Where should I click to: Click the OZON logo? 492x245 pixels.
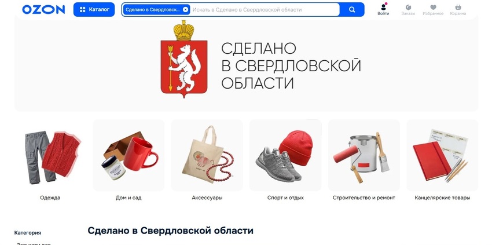(x=43, y=10)
